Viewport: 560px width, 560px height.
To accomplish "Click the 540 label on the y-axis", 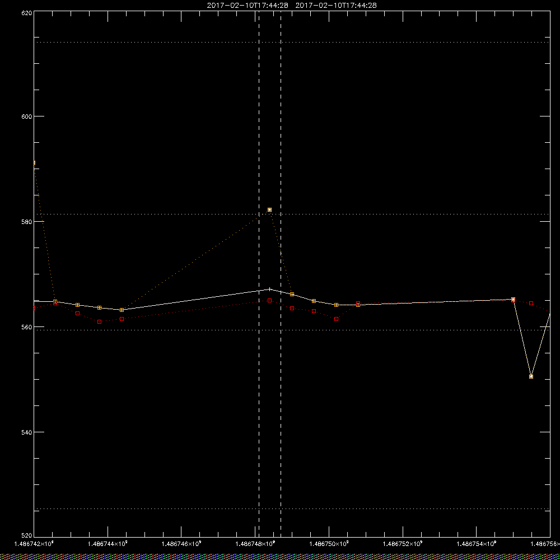I will [x=27, y=432].
